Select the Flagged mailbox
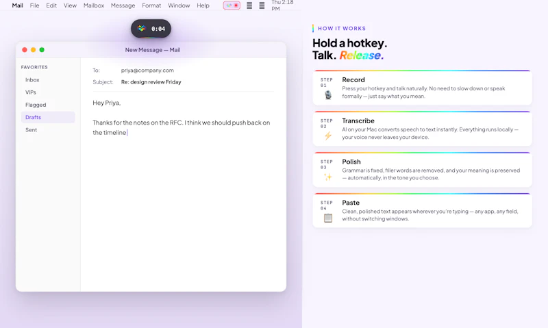 pyautogui.click(x=48, y=105)
